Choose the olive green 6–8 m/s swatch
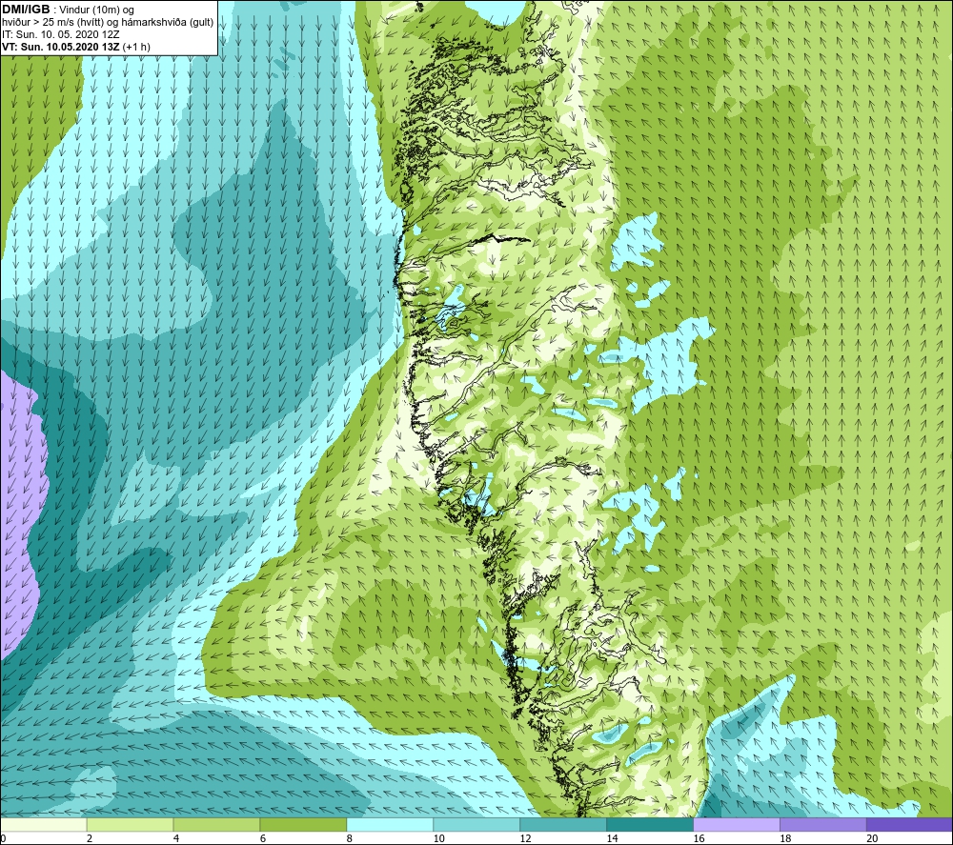This screenshot has width=953, height=845. coord(303,824)
